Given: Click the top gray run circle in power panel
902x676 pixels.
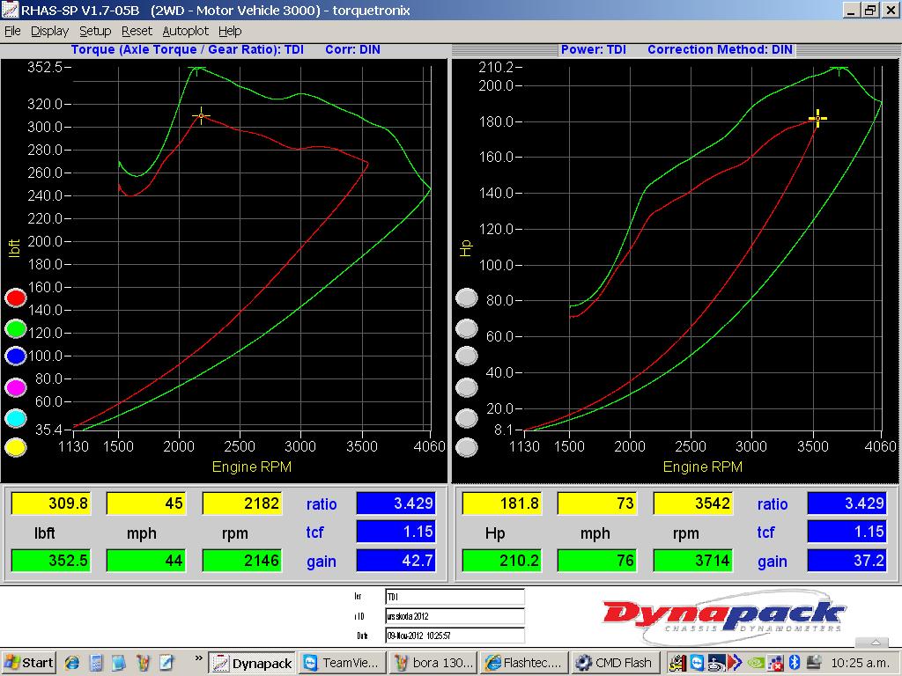Looking at the screenshot, I should pos(467,298).
